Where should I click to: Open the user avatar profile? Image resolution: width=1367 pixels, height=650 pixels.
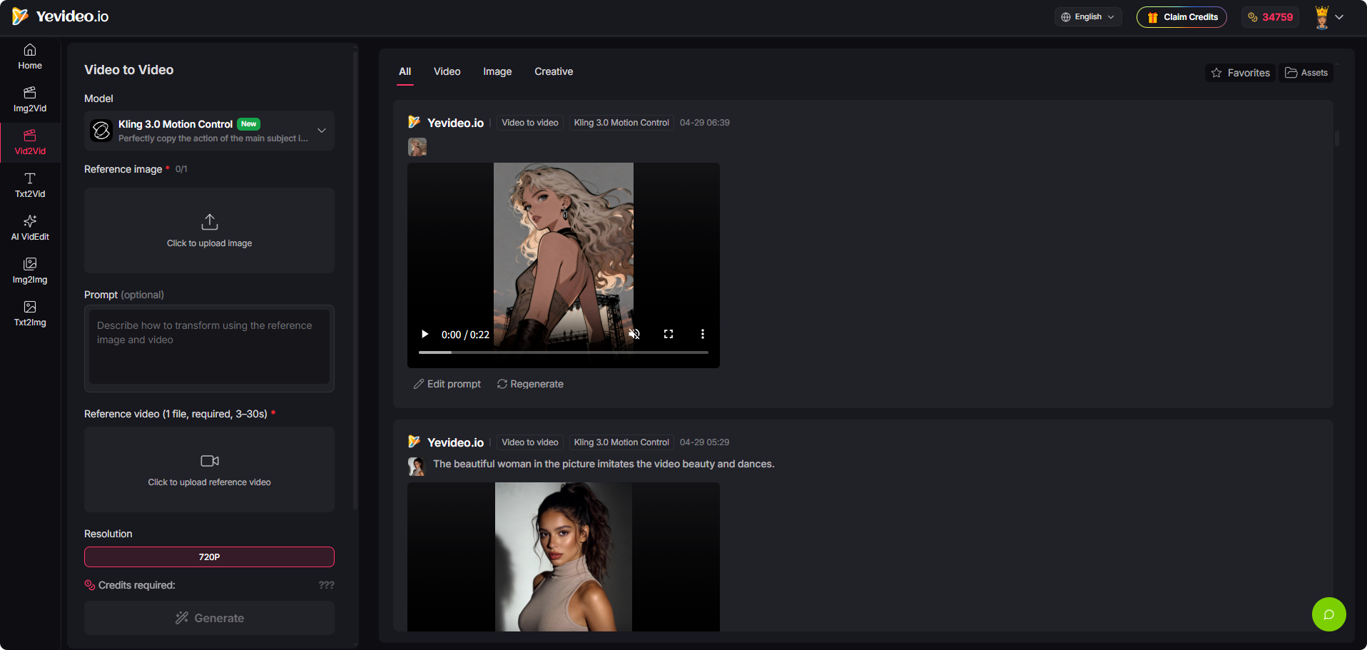tap(1321, 17)
